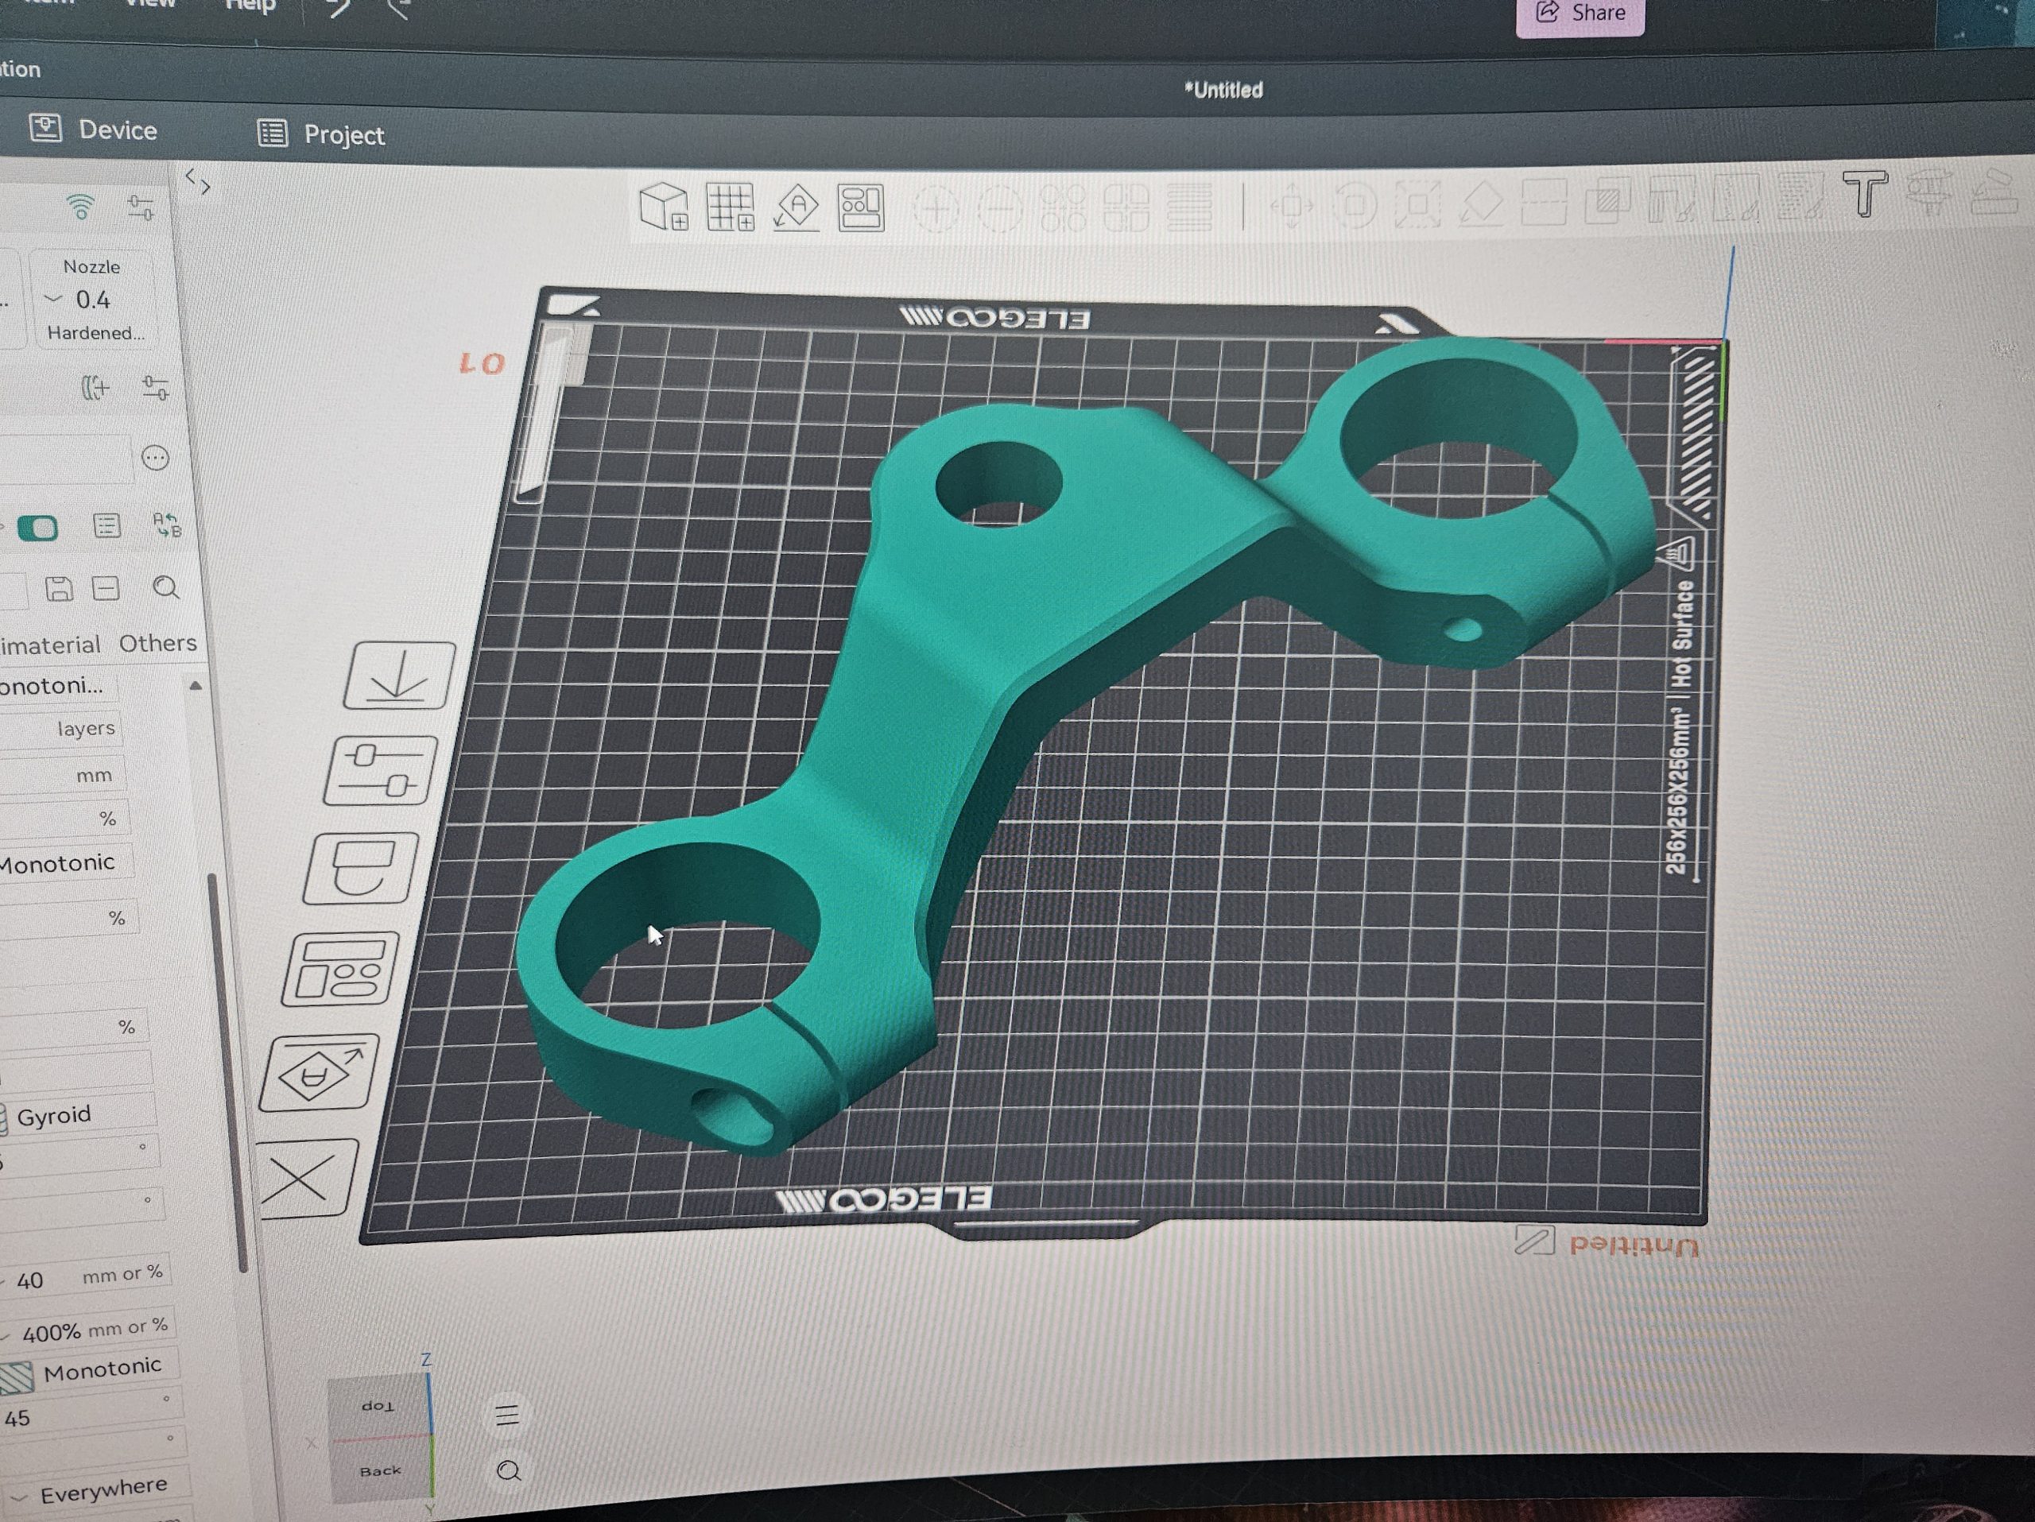Open the Nozzle 0.4 dropdown

(x=92, y=300)
